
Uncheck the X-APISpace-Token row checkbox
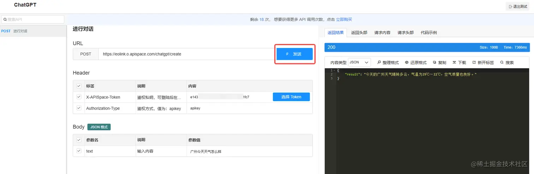pyautogui.click(x=79, y=97)
